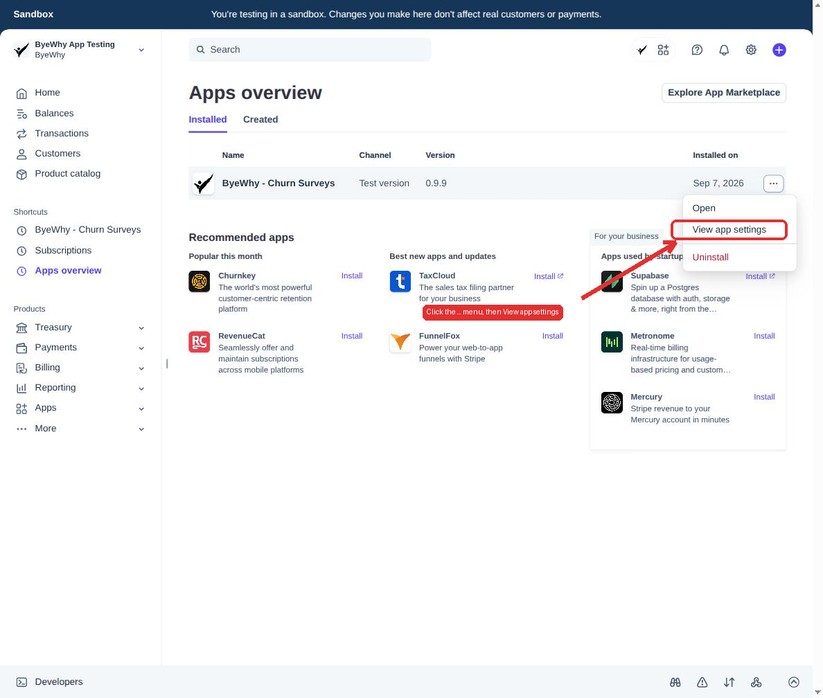This screenshot has width=823, height=698.
Task: Open the ByeWhy App Testing account switcher
Action: tap(79, 50)
